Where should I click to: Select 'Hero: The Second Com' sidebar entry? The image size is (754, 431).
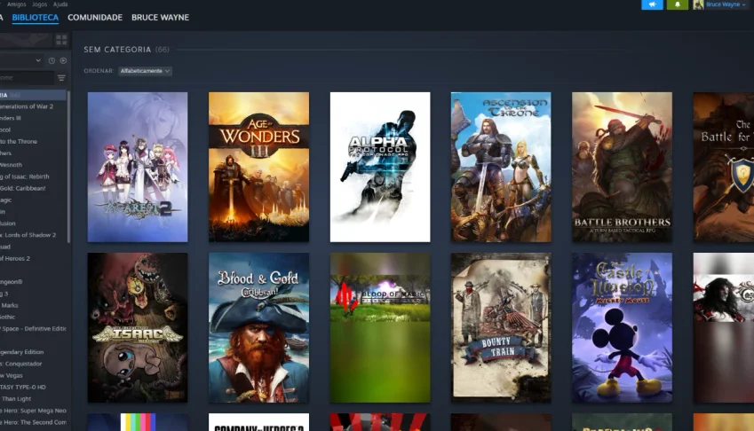point(34,422)
